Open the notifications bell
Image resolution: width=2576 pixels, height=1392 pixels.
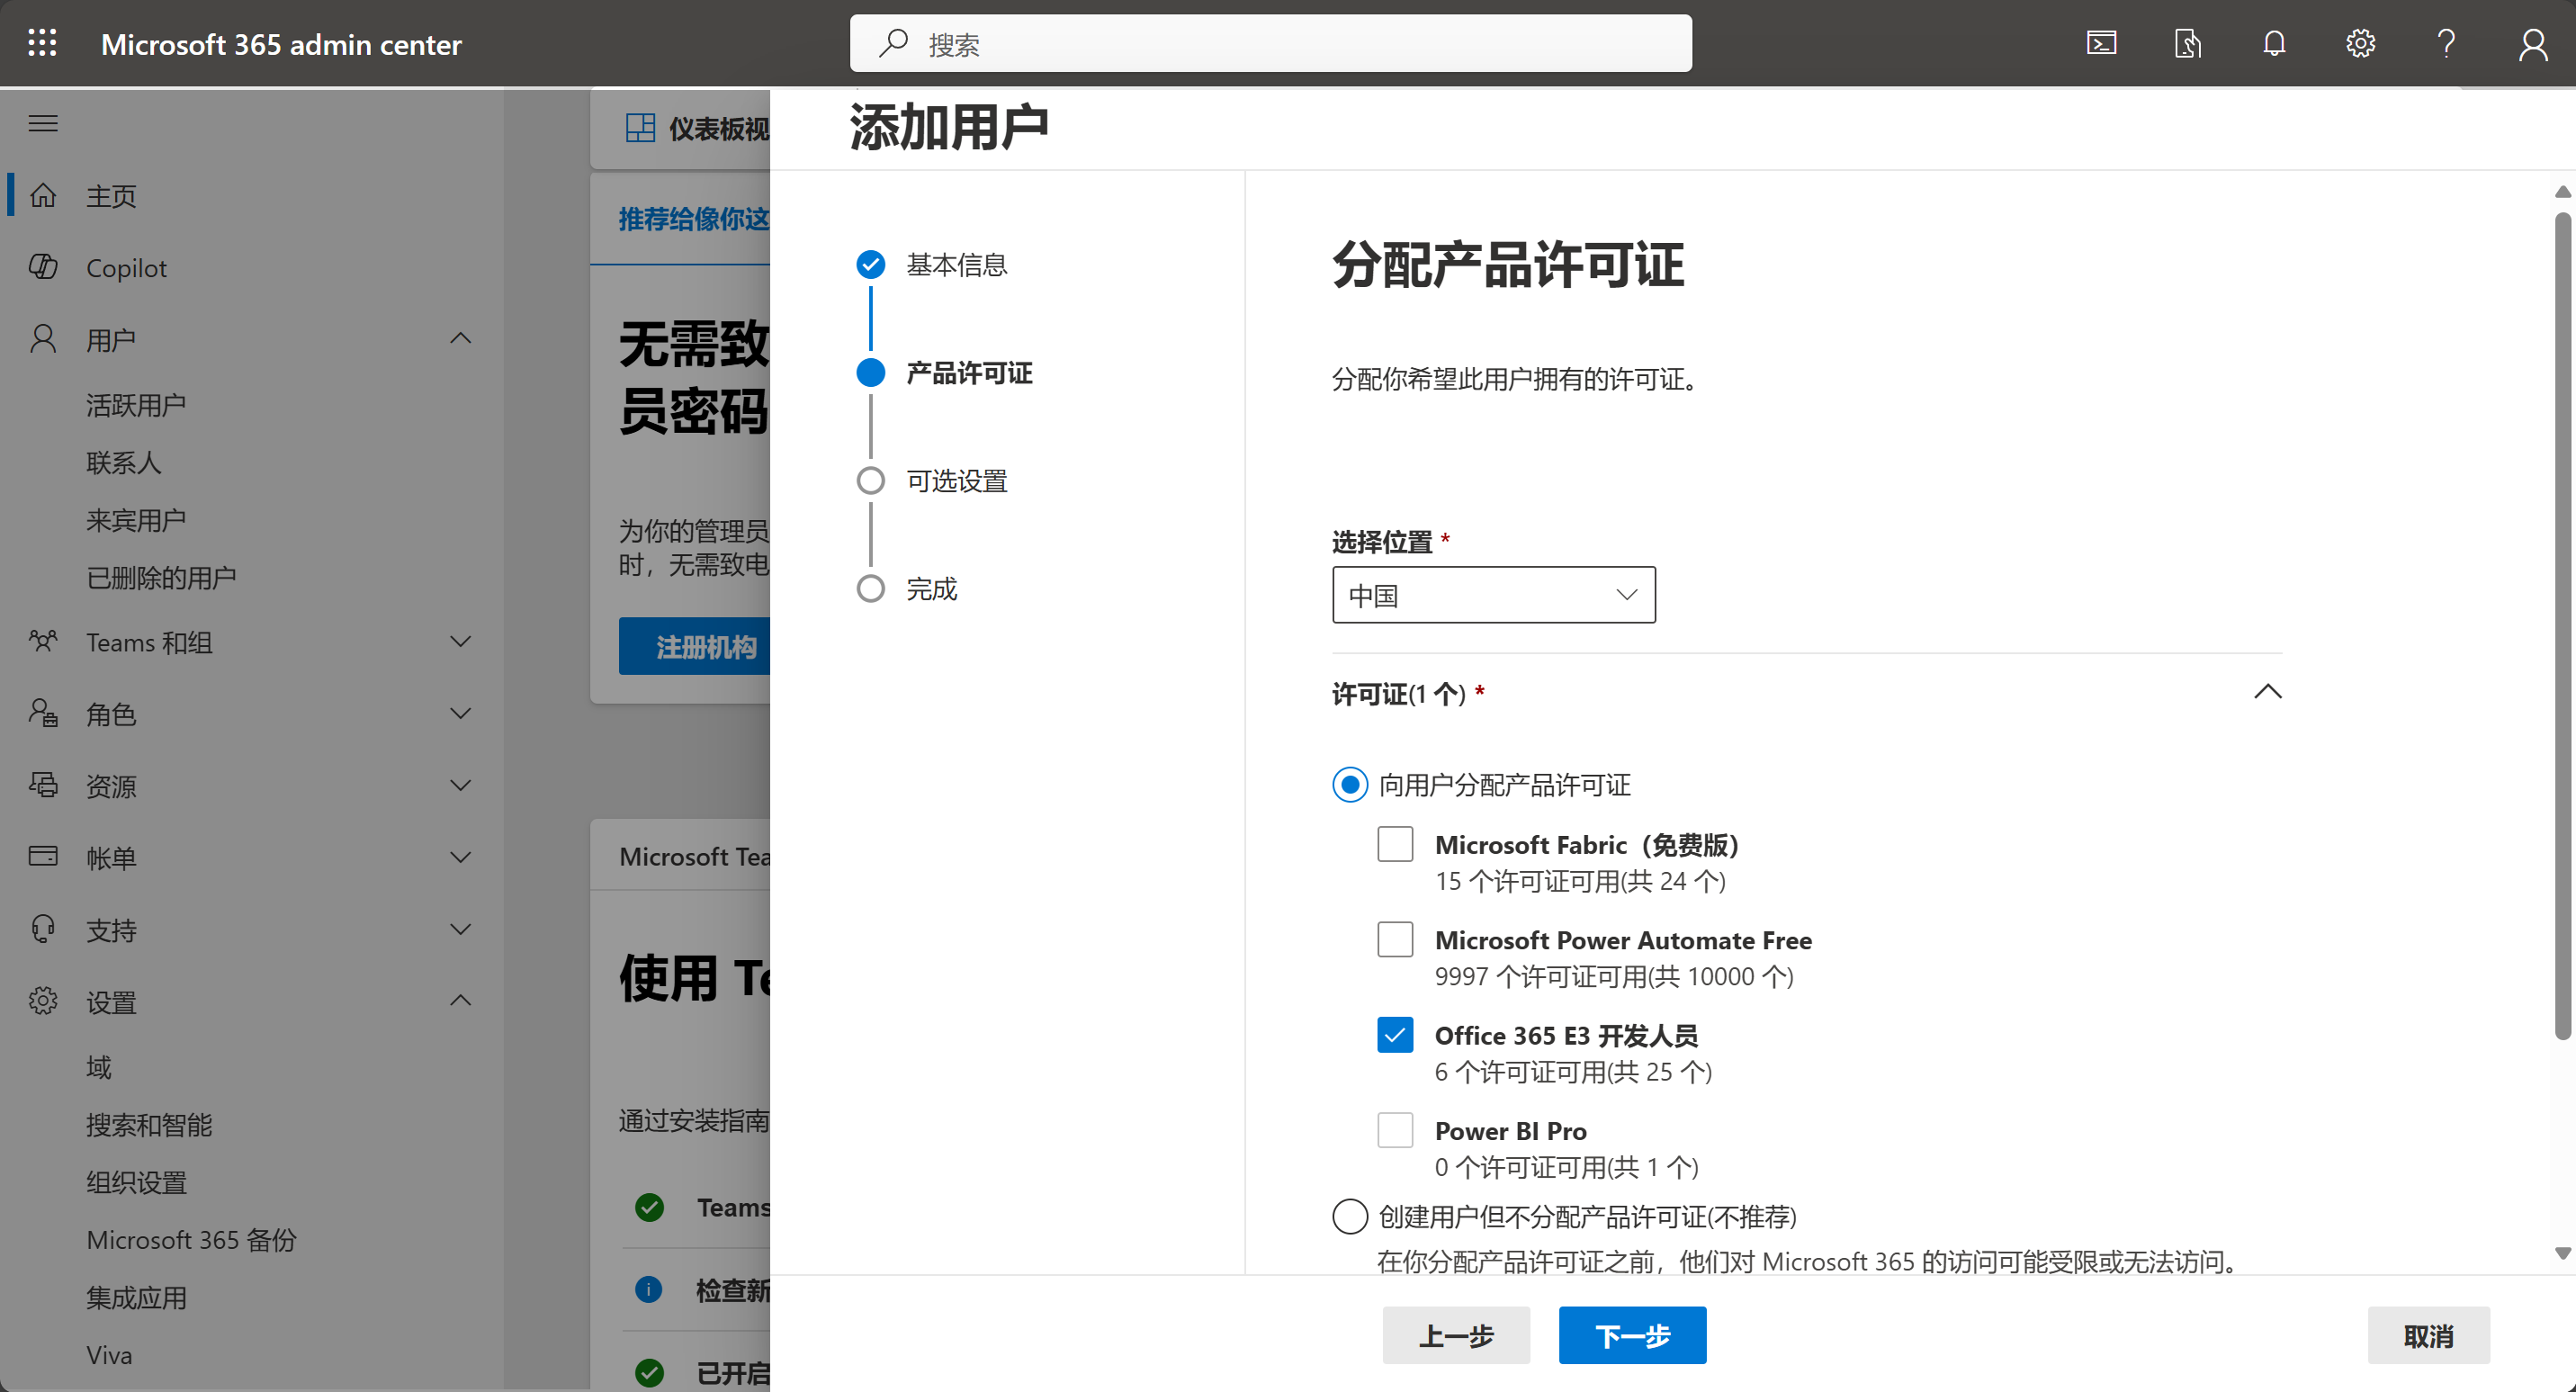tap(2274, 43)
